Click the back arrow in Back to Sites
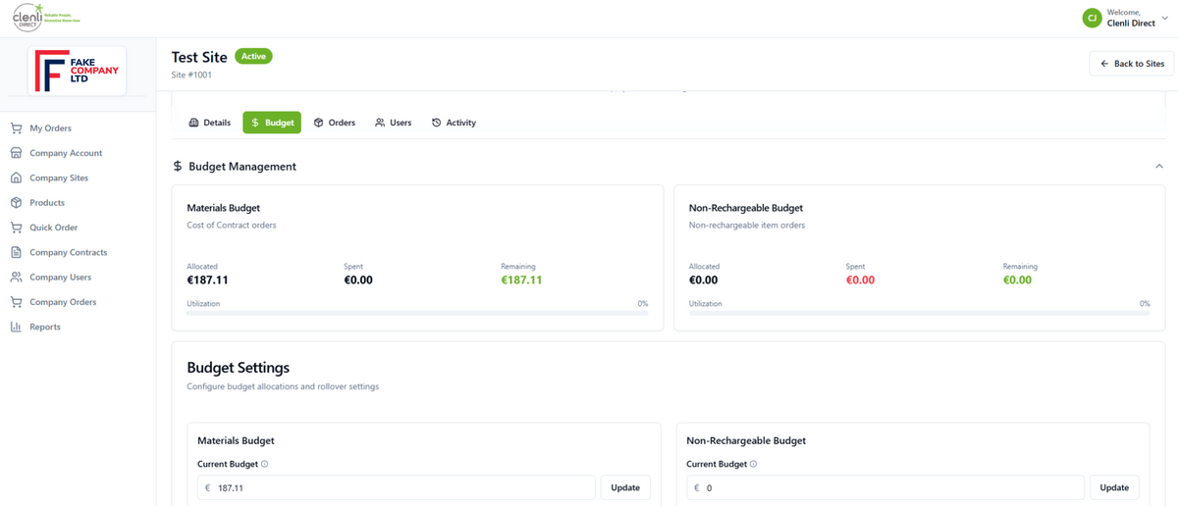The width and height of the screenshot is (1178, 506). (1104, 64)
